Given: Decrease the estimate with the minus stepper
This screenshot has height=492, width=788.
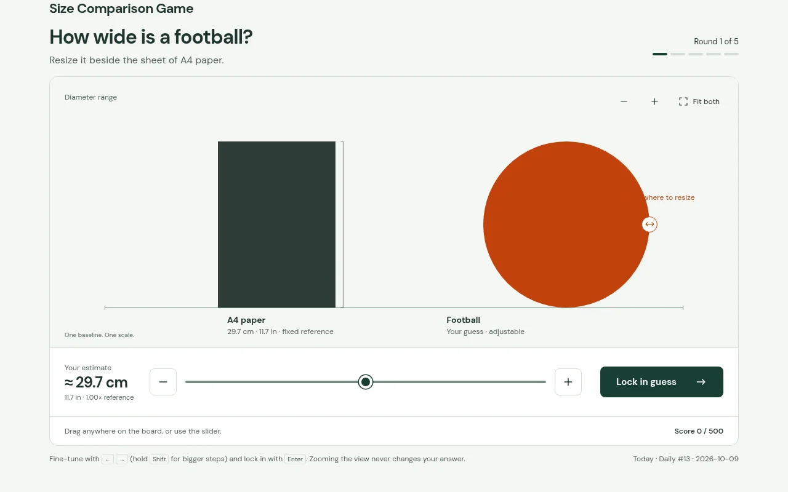Looking at the screenshot, I should pyautogui.click(x=163, y=382).
